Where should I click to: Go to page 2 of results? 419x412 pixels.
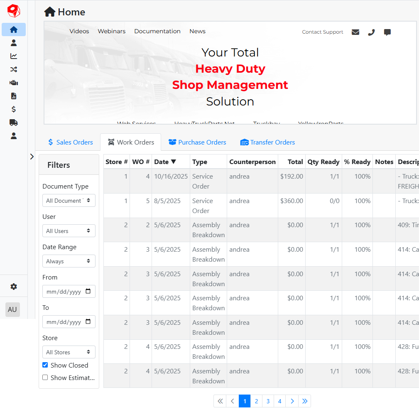(x=257, y=401)
